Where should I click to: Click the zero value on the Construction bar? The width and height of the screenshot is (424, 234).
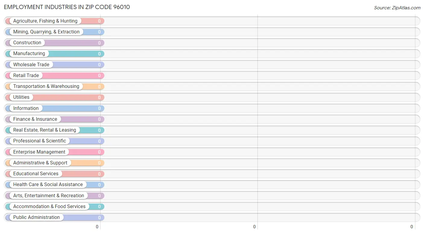[100, 43]
